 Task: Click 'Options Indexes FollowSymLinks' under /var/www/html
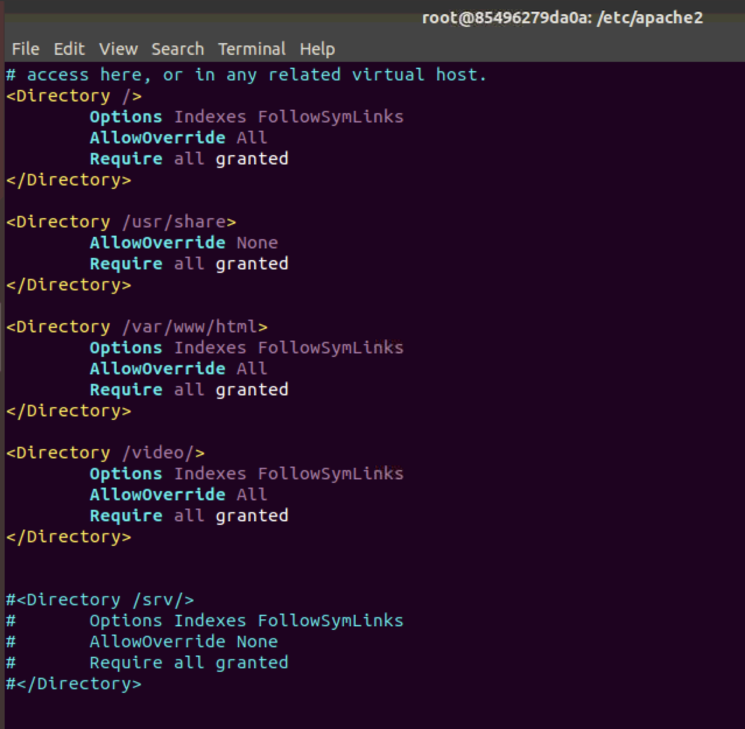coord(247,348)
